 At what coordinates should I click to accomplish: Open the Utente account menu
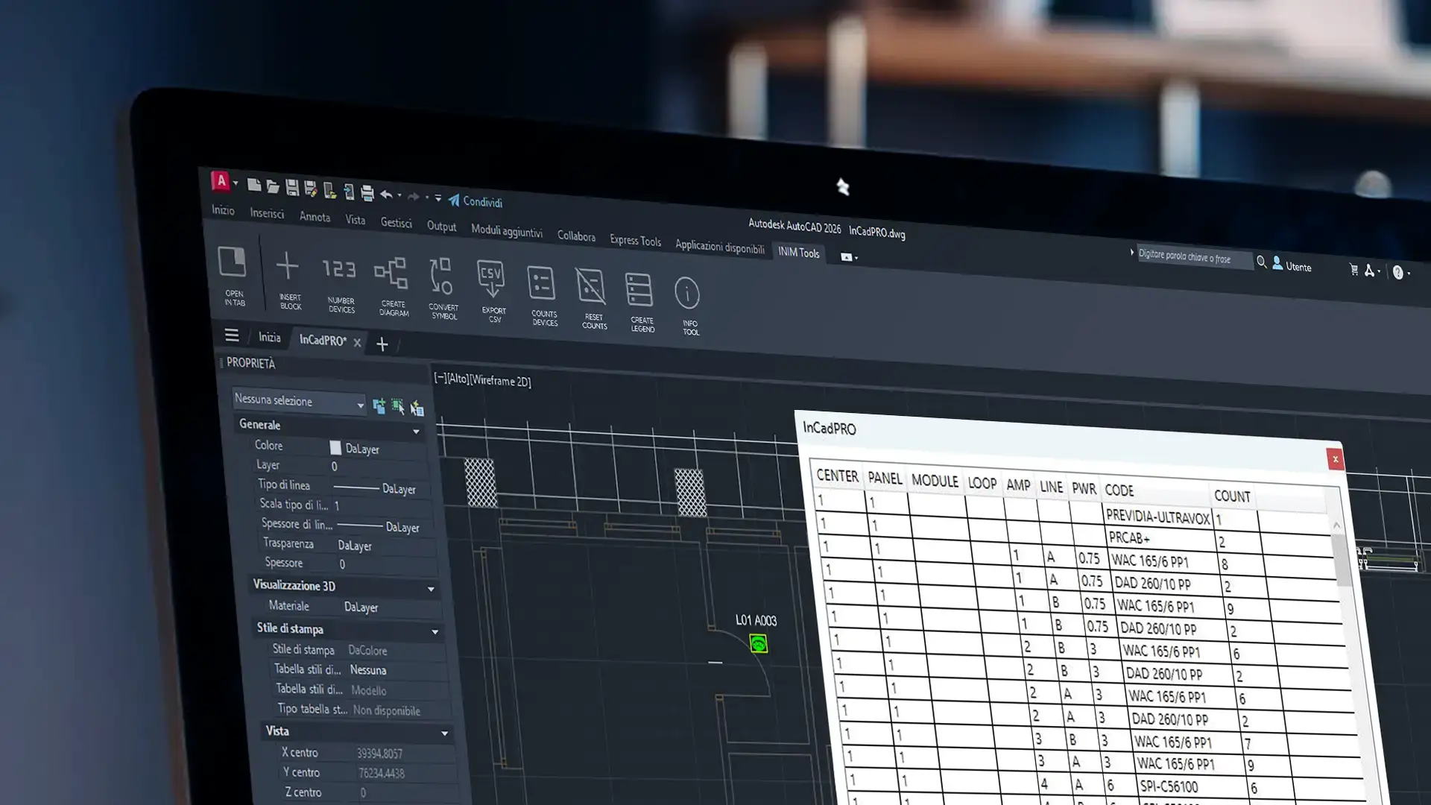click(1292, 265)
